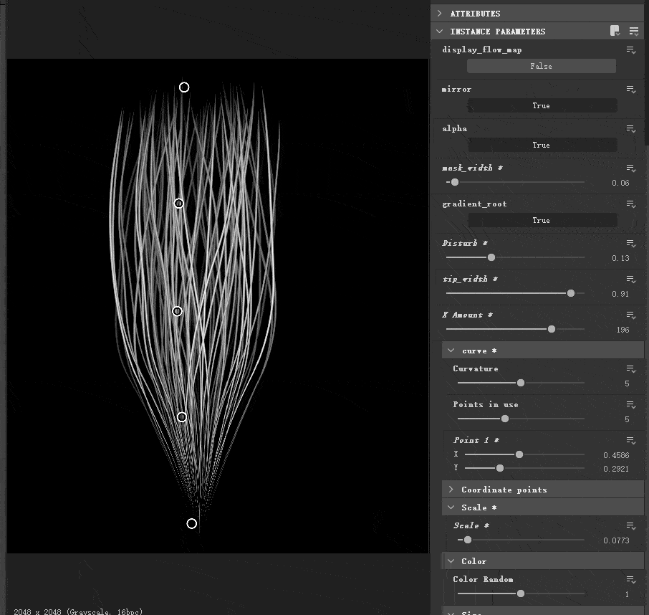The height and width of the screenshot is (615, 649).
Task: Collapse the Scale group
Action: point(451,507)
